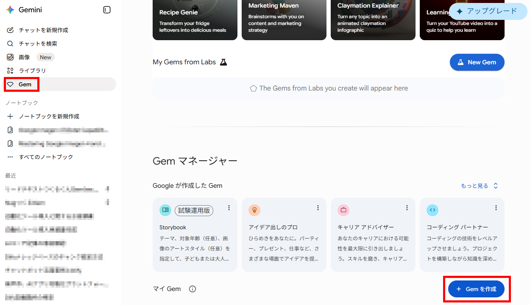Click the info icon beside マイ Gem
This screenshot has height=305, width=530.
coord(192,289)
